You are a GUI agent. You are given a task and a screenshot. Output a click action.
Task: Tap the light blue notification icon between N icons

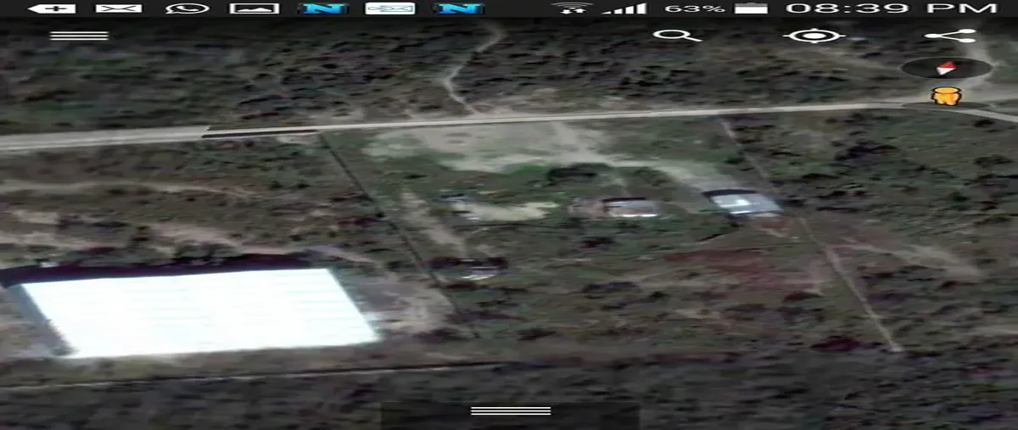tap(390, 8)
